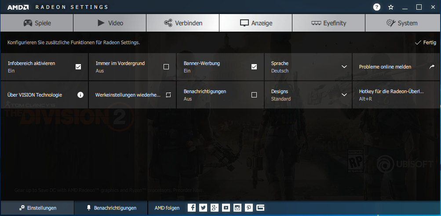Click the AMD folgen label
The image size is (441, 216).
point(167,208)
